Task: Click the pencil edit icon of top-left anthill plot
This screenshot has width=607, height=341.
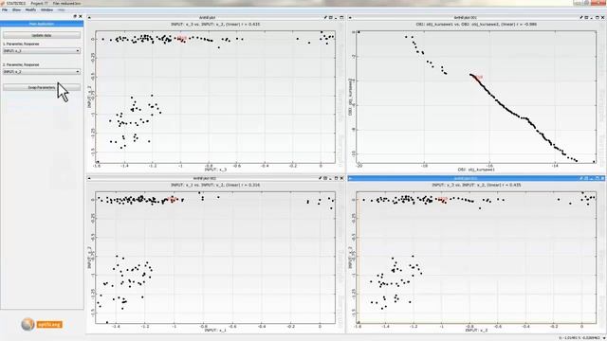Action: [325, 18]
